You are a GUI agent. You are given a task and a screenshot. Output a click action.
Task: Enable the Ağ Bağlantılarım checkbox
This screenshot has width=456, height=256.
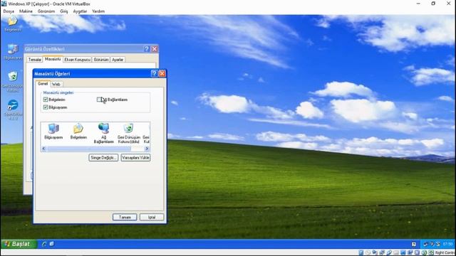point(99,100)
